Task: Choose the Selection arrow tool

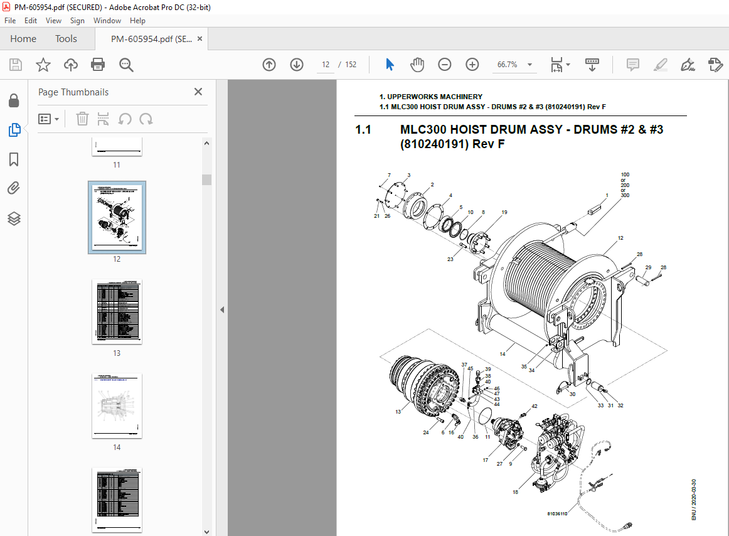Action: click(x=390, y=65)
